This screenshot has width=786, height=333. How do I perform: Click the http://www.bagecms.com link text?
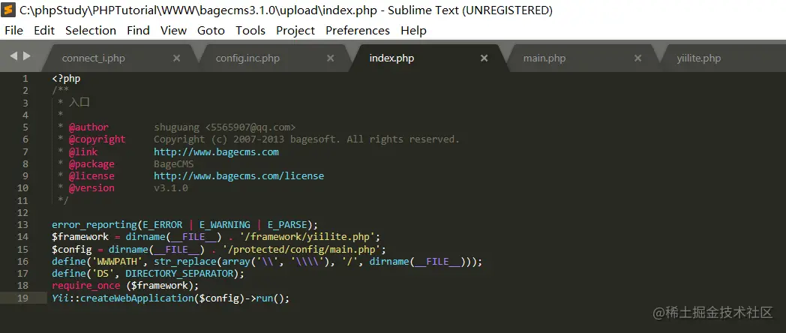[x=216, y=152]
